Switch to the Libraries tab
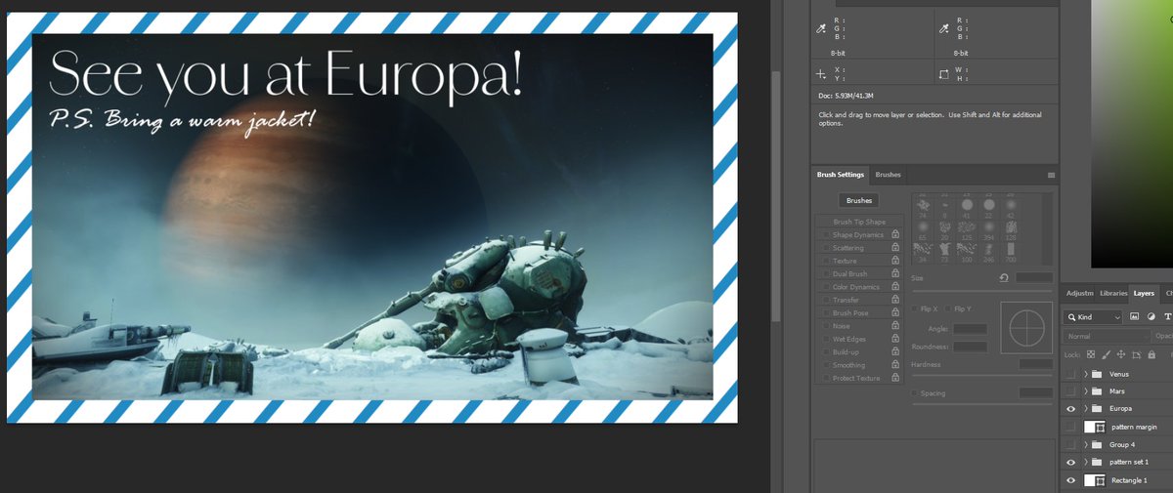The image size is (1173, 493). coord(1113,293)
